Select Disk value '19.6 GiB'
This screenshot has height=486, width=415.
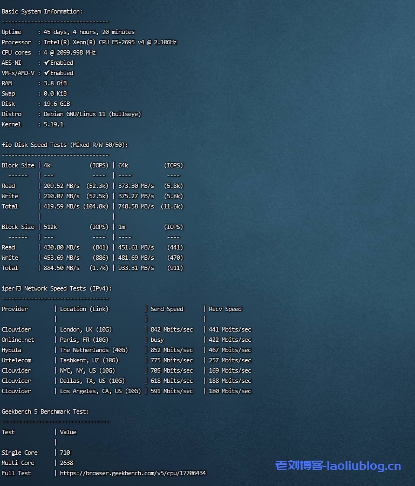pos(57,104)
